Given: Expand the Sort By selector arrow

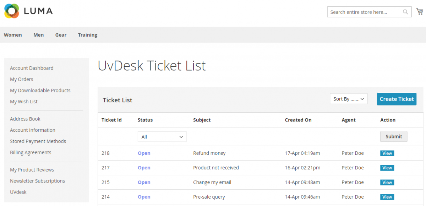Looking at the screenshot, I should coord(363,99).
